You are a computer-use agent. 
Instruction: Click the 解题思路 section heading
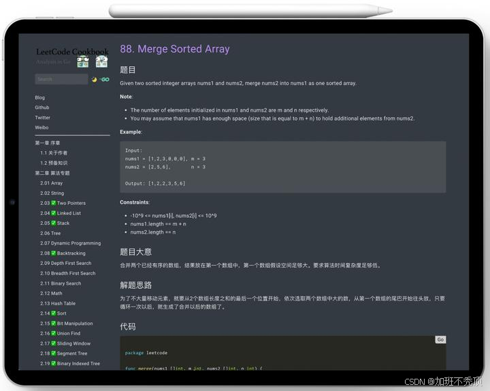coord(135,285)
